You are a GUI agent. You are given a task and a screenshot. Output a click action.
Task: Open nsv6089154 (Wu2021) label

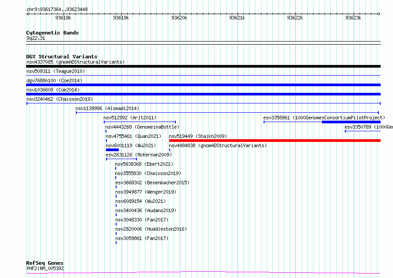140,201
